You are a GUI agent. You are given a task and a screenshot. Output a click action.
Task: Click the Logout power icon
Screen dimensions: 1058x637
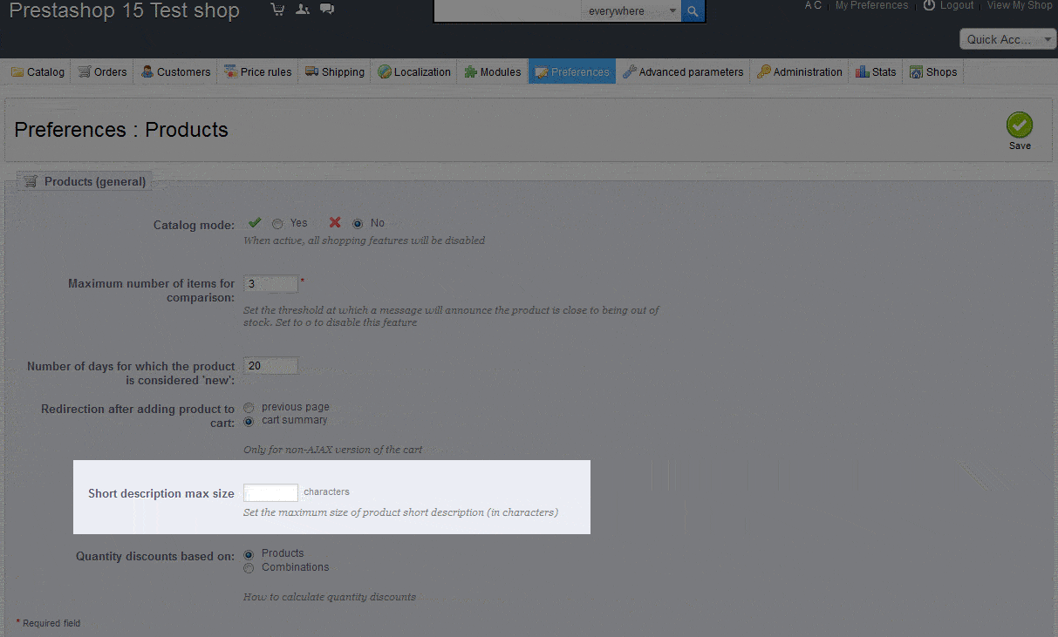929,5
